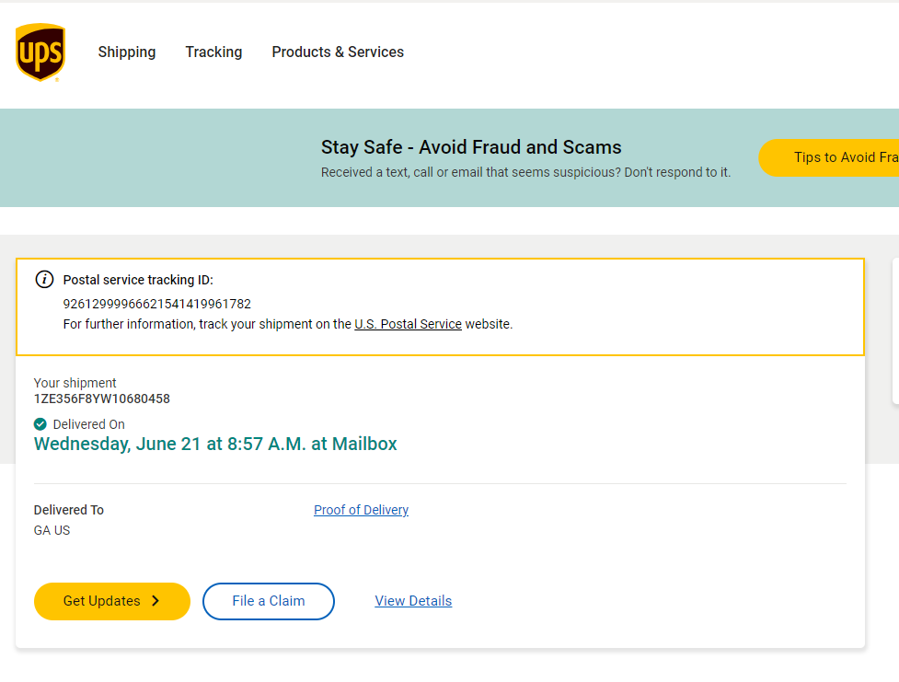Click the postal tracking number 9261299996621541419961782

(x=156, y=304)
